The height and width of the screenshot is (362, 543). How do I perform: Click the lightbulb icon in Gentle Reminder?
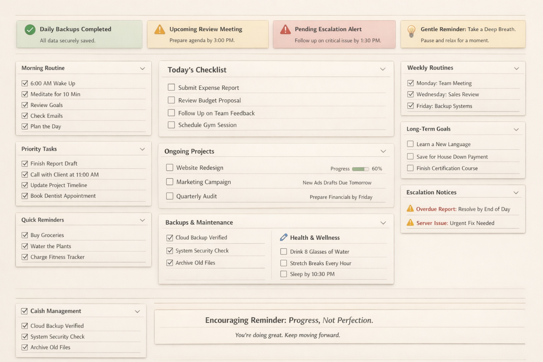pos(411,31)
